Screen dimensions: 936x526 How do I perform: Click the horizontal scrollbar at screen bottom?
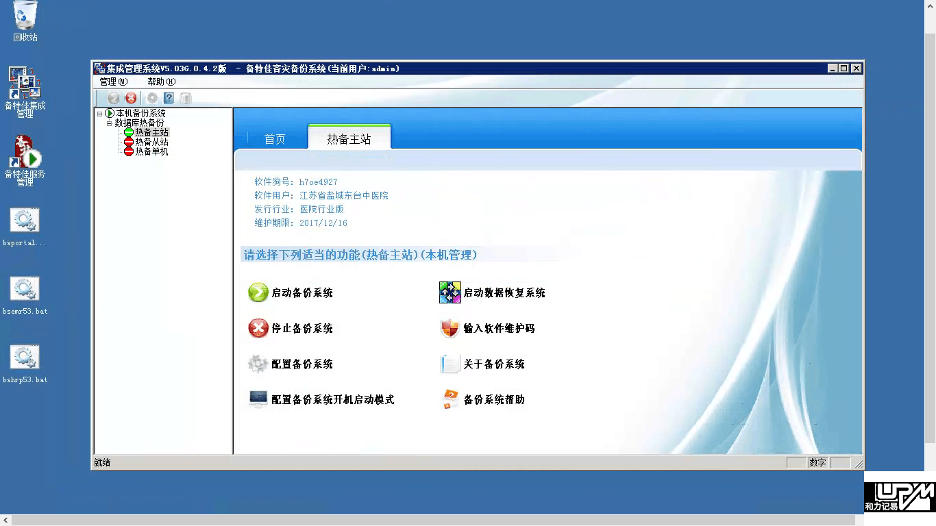click(x=432, y=521)
